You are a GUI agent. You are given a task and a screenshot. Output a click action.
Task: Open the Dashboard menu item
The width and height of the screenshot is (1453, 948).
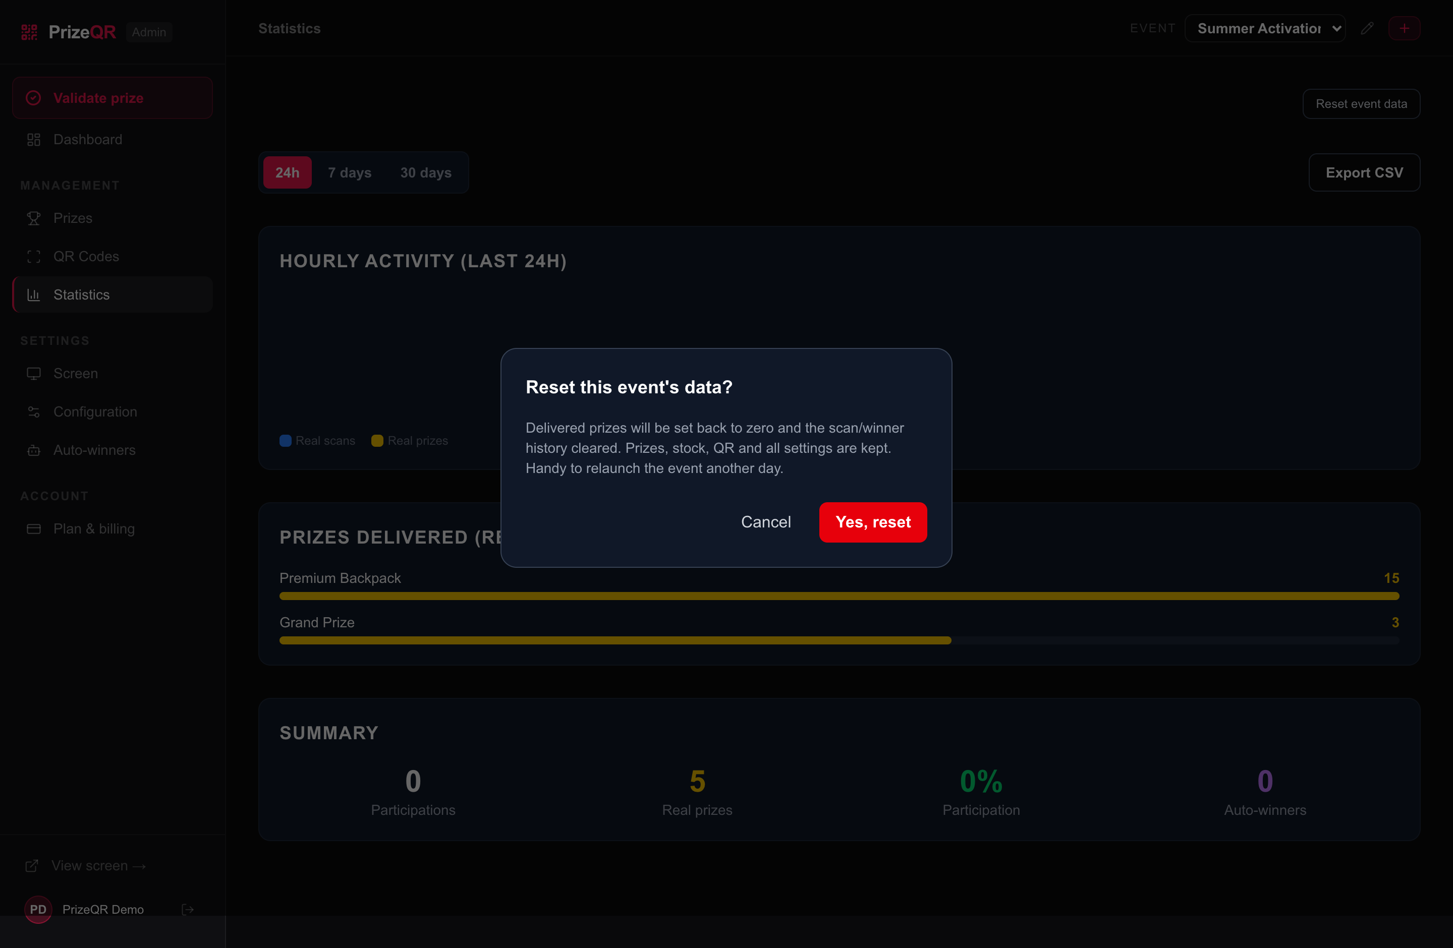click(x=113, y=140)
